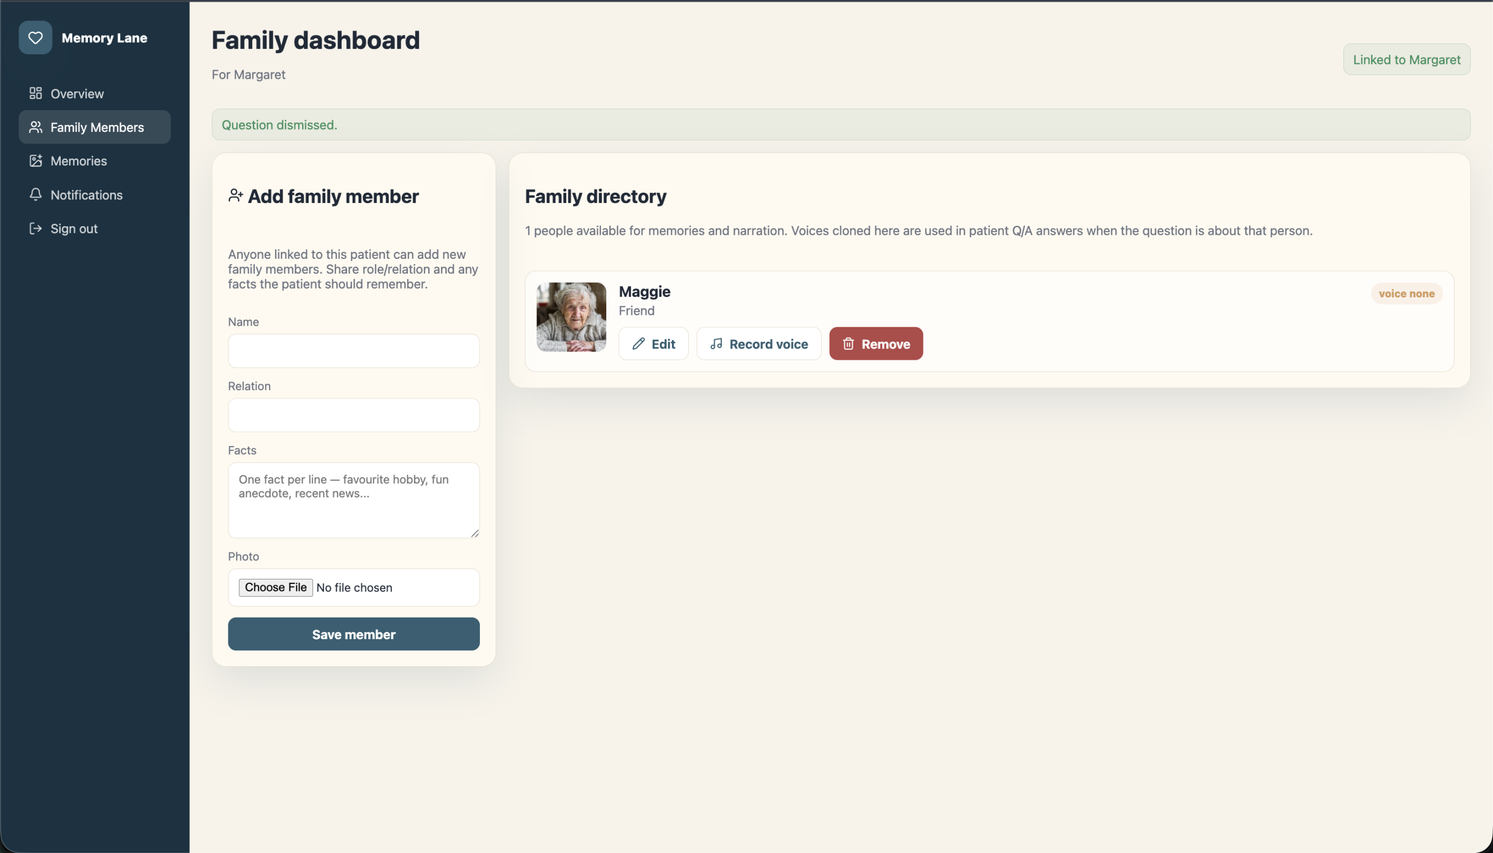
Task: Click the 'Linked to Margaret' badge
Action: [1406, 59]
